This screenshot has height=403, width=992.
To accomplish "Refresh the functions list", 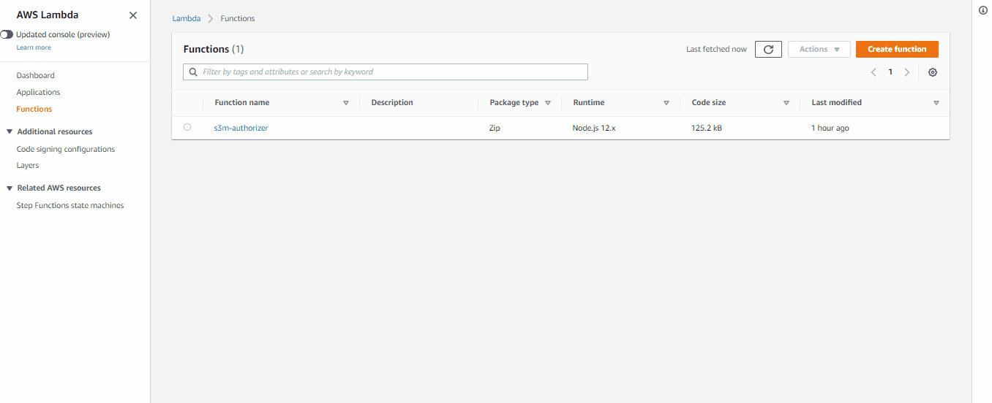I will pyautogui.click(x=768, y=49).
